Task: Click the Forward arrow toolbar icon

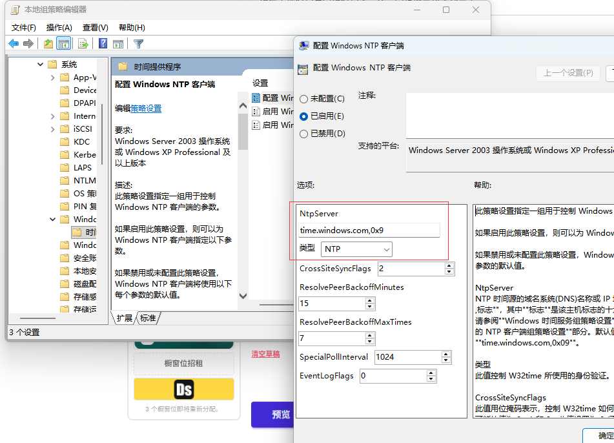Action: (28, 43)
